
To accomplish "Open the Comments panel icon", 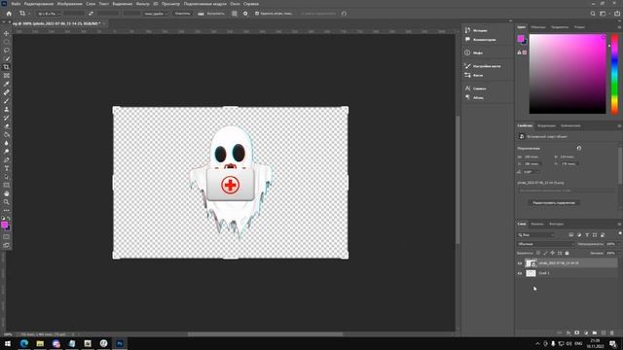I will [467, 39].
